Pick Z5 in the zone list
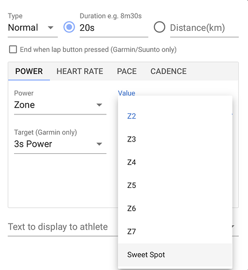Viewport: 248px width, 270px height. pyautogui.click(x=175, y=185)
